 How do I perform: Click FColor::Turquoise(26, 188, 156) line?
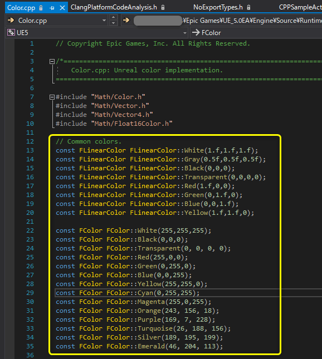click(x=143, y=328)
